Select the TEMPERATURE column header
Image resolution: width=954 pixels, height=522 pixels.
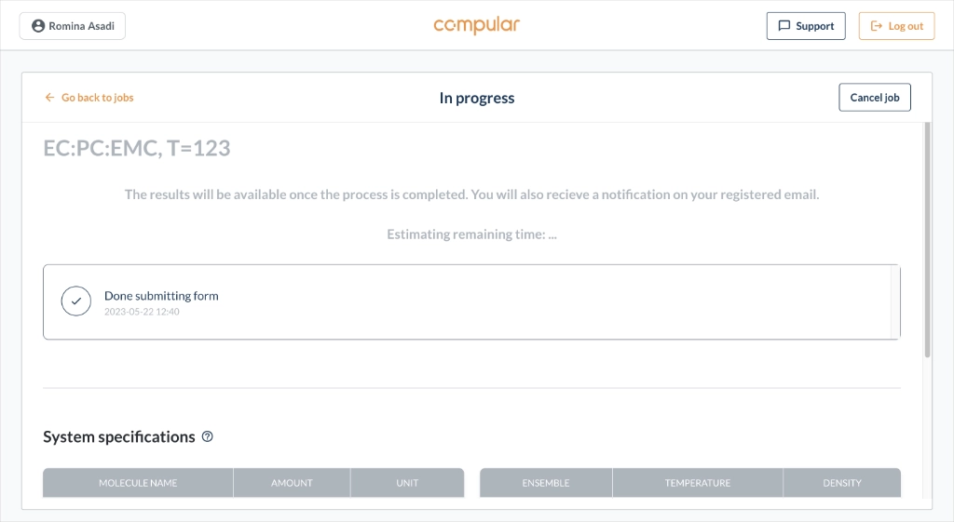pos(697,483)
